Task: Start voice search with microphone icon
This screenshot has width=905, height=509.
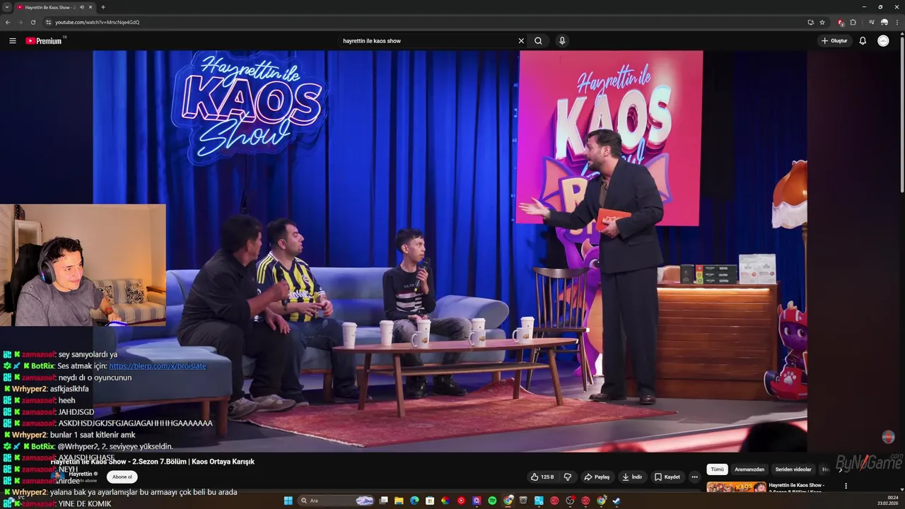Action: pyautogui.click(x=562, y=41)
